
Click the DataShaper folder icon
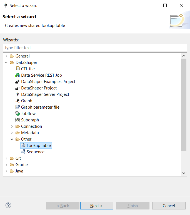coord(12,62)
